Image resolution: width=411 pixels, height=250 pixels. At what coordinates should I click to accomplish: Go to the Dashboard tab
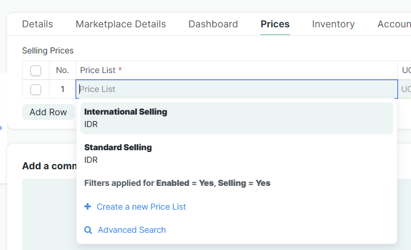point(213,24)
